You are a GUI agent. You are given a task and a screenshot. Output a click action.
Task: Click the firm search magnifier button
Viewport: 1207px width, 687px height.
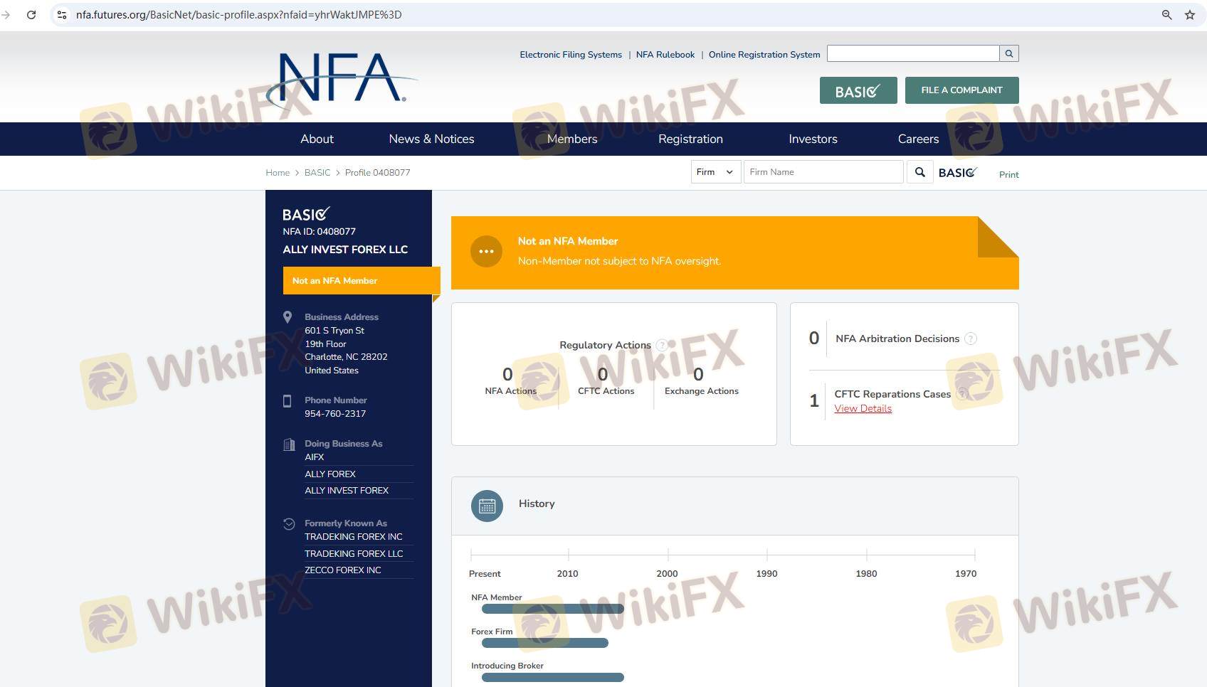(919, 172)
